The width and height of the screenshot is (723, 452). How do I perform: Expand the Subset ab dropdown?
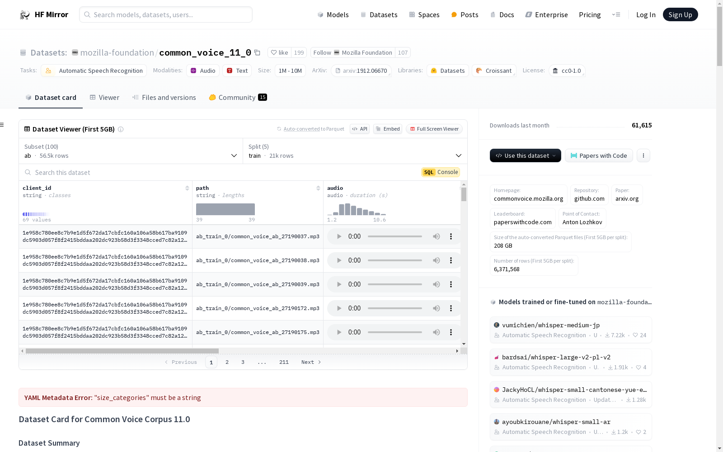pos(131,151)
